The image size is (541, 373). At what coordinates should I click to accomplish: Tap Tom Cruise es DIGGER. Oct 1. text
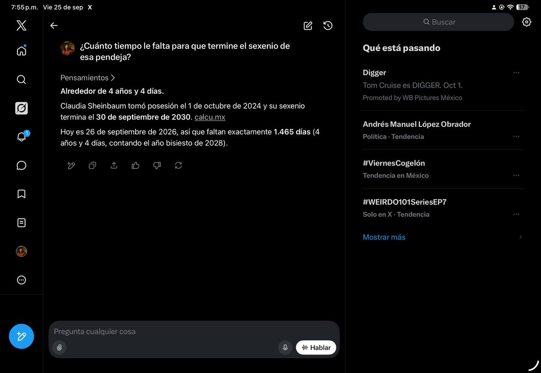click(x=413, y=85)
